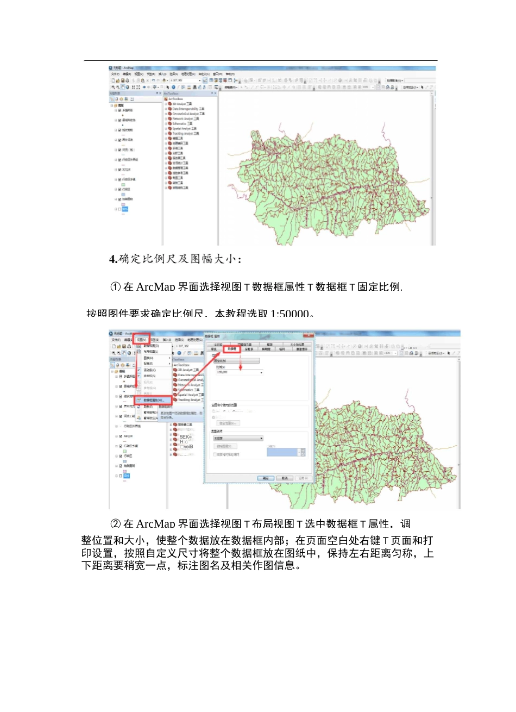Screen dimensions: 516x712
Task: Open map scale 1:327,382 dropdown in upper toolbar
Action: click(x=199, y=80)
